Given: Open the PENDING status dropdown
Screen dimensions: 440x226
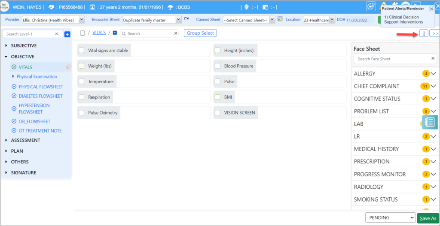Looking at the screenshot, I should point(390,218).
